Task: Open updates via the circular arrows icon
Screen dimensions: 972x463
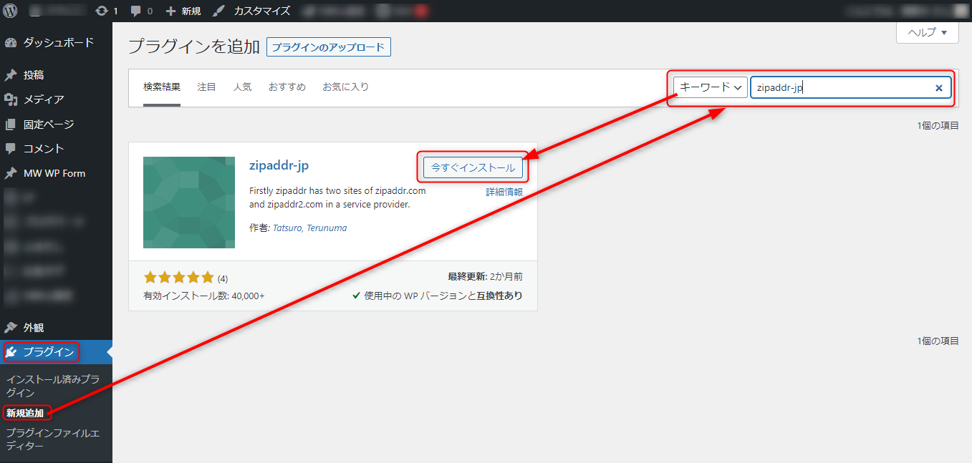Action: (x=102, y=10)
